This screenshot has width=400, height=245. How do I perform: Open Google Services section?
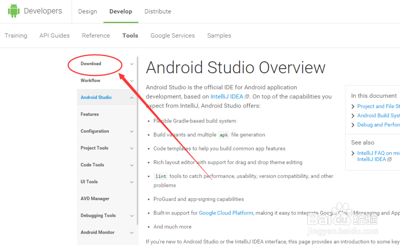tap(172, 36)
